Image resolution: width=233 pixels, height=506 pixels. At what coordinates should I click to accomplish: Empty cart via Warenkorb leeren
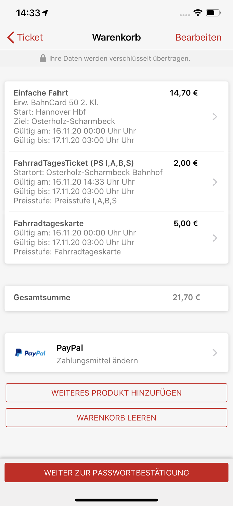[116, 417]
